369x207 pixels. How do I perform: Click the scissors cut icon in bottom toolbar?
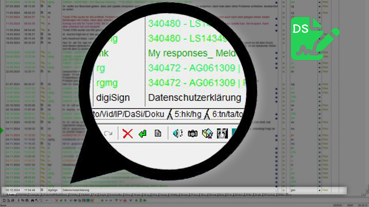click(19, 201)
